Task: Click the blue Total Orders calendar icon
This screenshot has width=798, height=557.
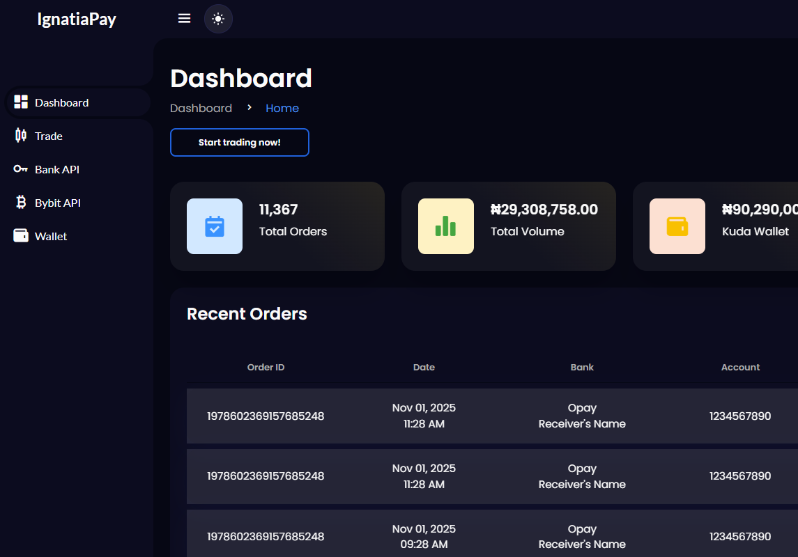Action: point(214,226)
